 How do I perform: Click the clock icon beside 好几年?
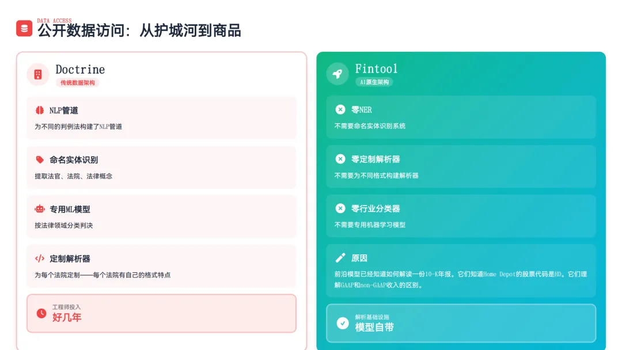[x=41, y=313]
